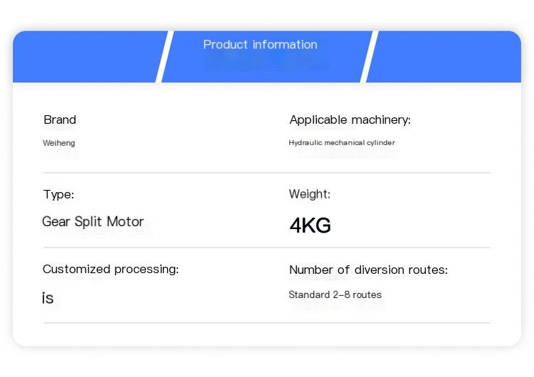This screenshot has width=534, height=377.
Task: Click the left white slanted header divider
Action: [165, 56]
